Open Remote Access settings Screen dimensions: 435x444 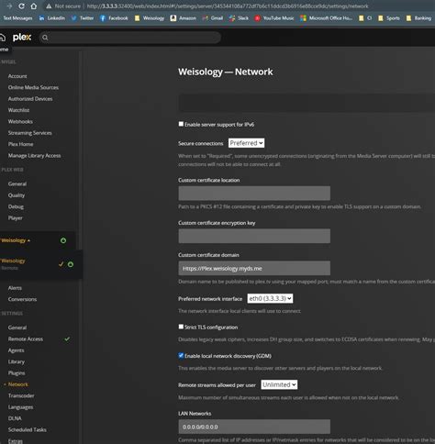26,339
